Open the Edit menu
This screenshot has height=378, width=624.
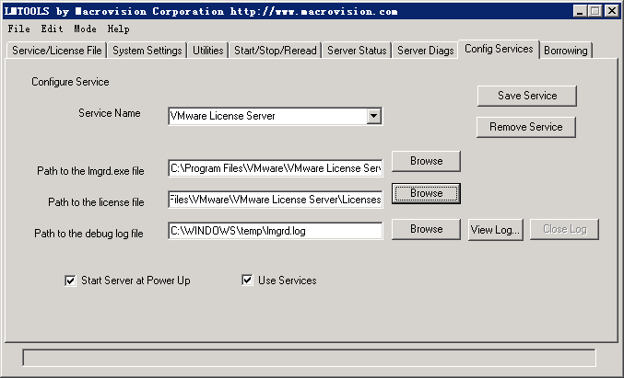click(x=52, y=29)
